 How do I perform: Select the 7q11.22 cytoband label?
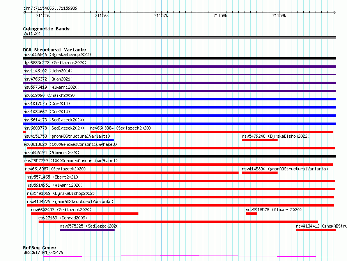coord(32,33)
